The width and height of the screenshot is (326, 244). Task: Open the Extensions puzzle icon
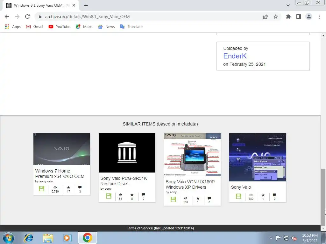pyautogui.click(x=288, y=17)
